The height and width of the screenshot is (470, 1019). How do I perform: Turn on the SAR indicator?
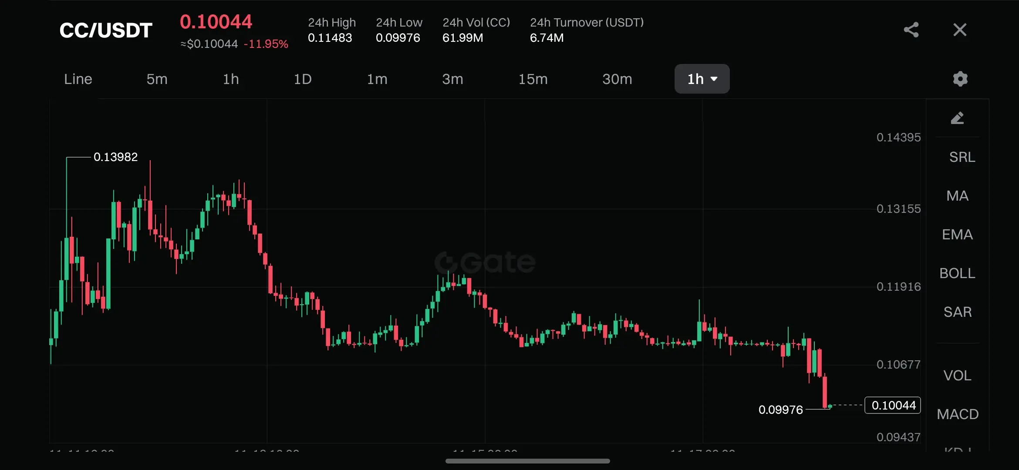click(x=957, y=312)
